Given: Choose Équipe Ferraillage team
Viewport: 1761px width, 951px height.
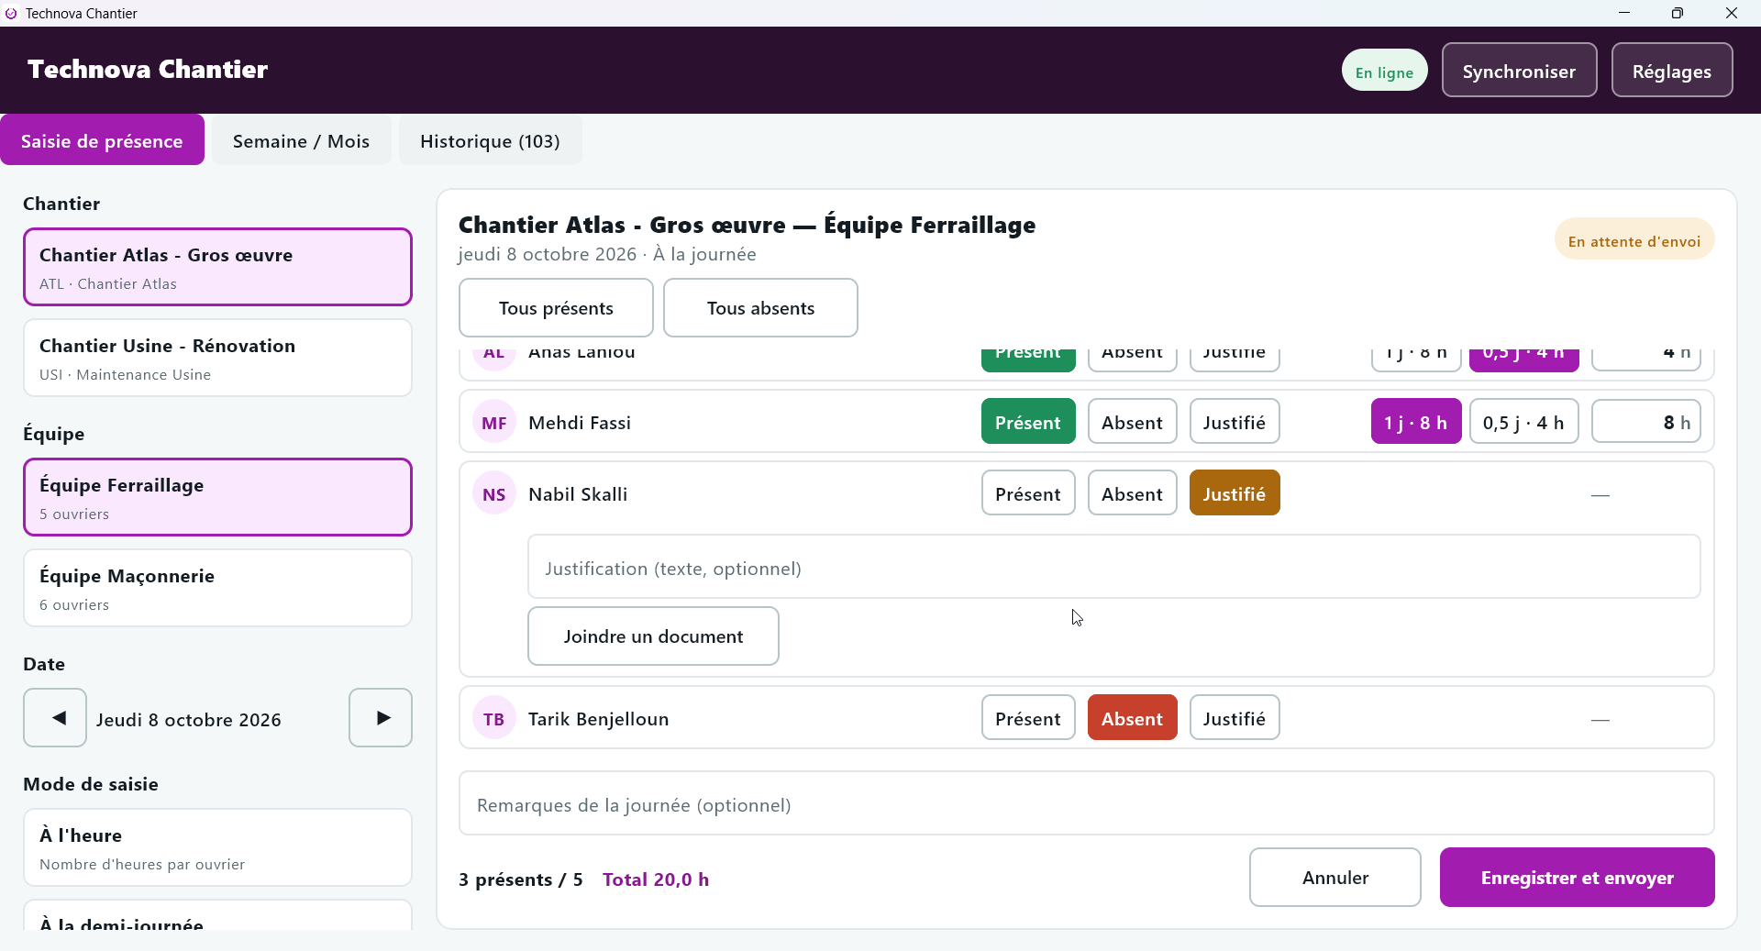Looking at the screenshot, I should click(x=217, y=497).
